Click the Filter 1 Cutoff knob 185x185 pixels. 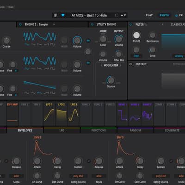136,35
